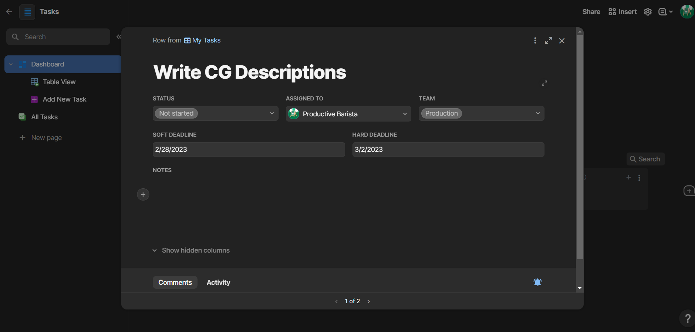Select the Comments tab
The image size is (695, 332).
[175, 283]
